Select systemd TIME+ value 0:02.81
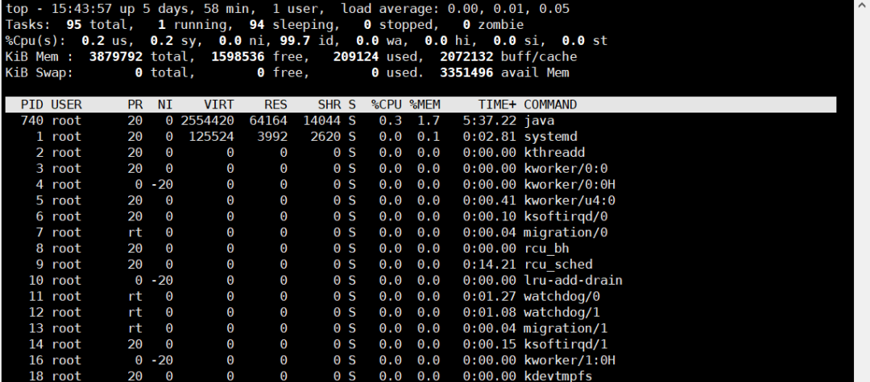This screenshot has height=382, width=870. pyautogui.click(x=490, y=136)
